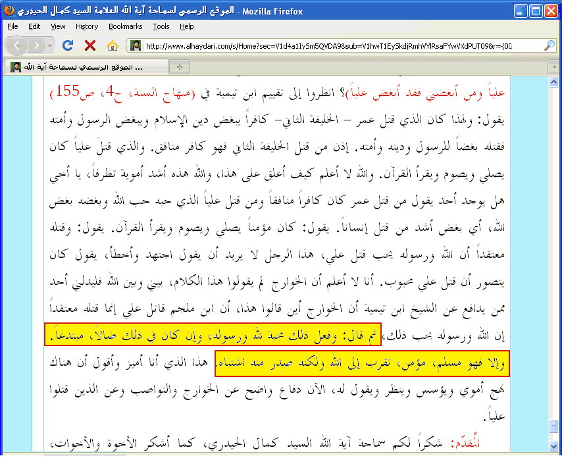Click the red word المُقدِّم in last line
Image resolution: width=562 pixels, height=458 pixels.
click(465, 444)
